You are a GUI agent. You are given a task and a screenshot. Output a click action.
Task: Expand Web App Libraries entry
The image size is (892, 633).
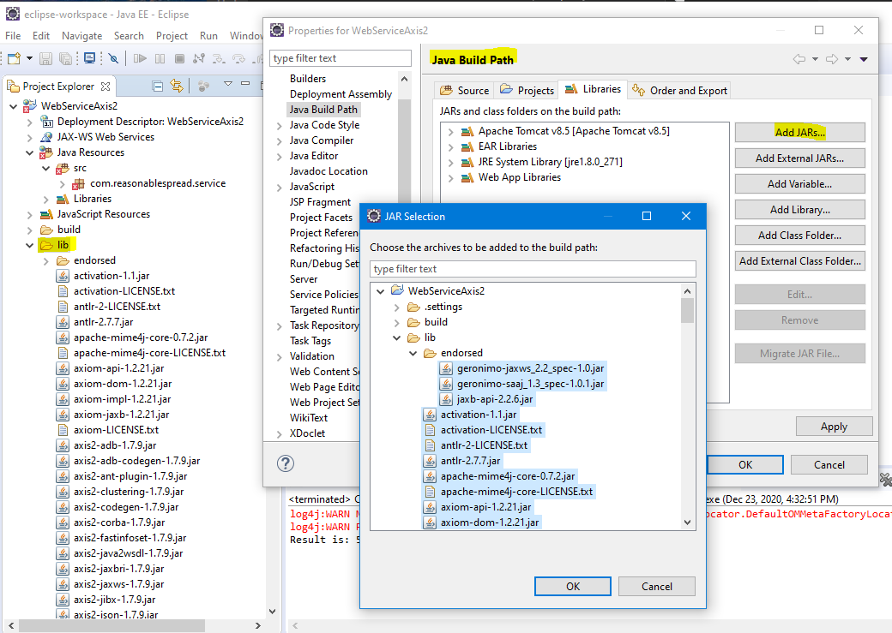tap(450, 177)
